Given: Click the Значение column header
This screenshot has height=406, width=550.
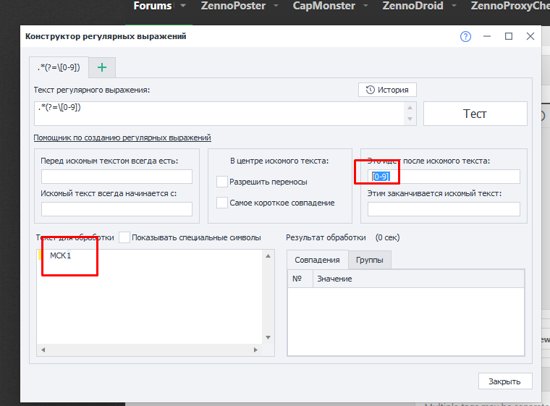Looking at the screenshot, I should tap(418, 279).
